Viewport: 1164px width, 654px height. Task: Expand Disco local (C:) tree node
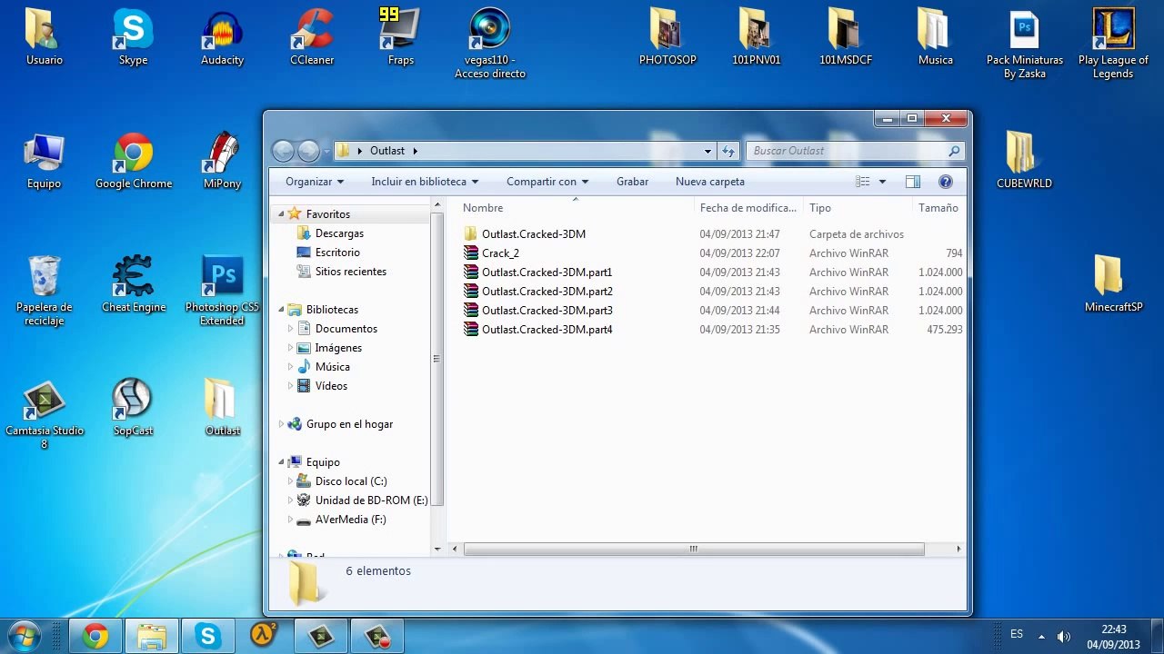click(291, 481)
